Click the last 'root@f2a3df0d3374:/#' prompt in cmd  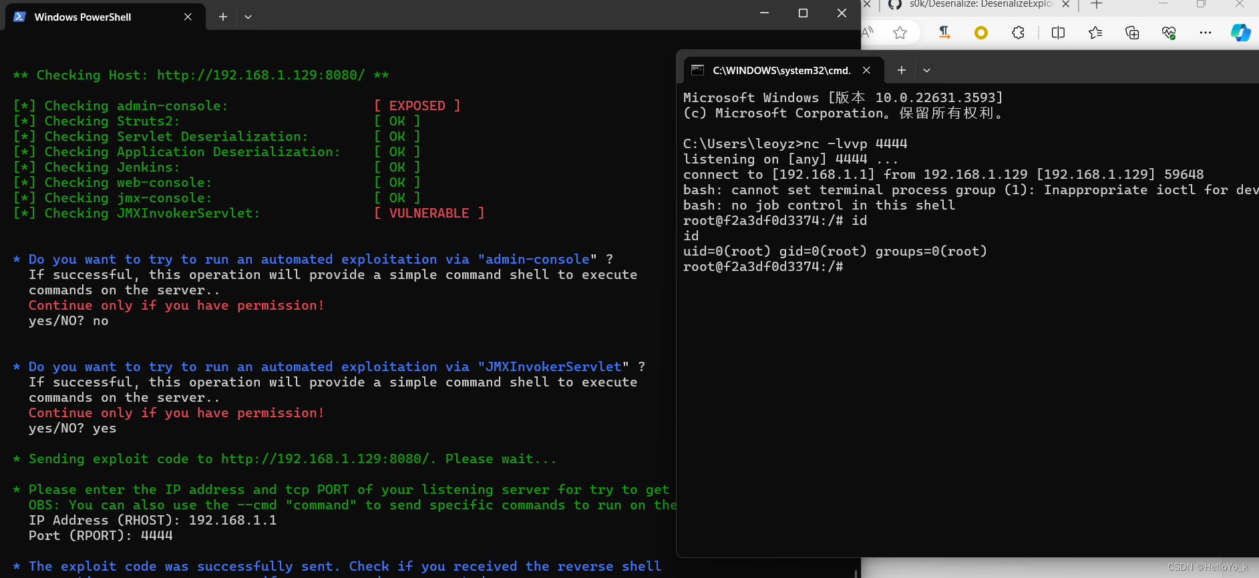763,266
